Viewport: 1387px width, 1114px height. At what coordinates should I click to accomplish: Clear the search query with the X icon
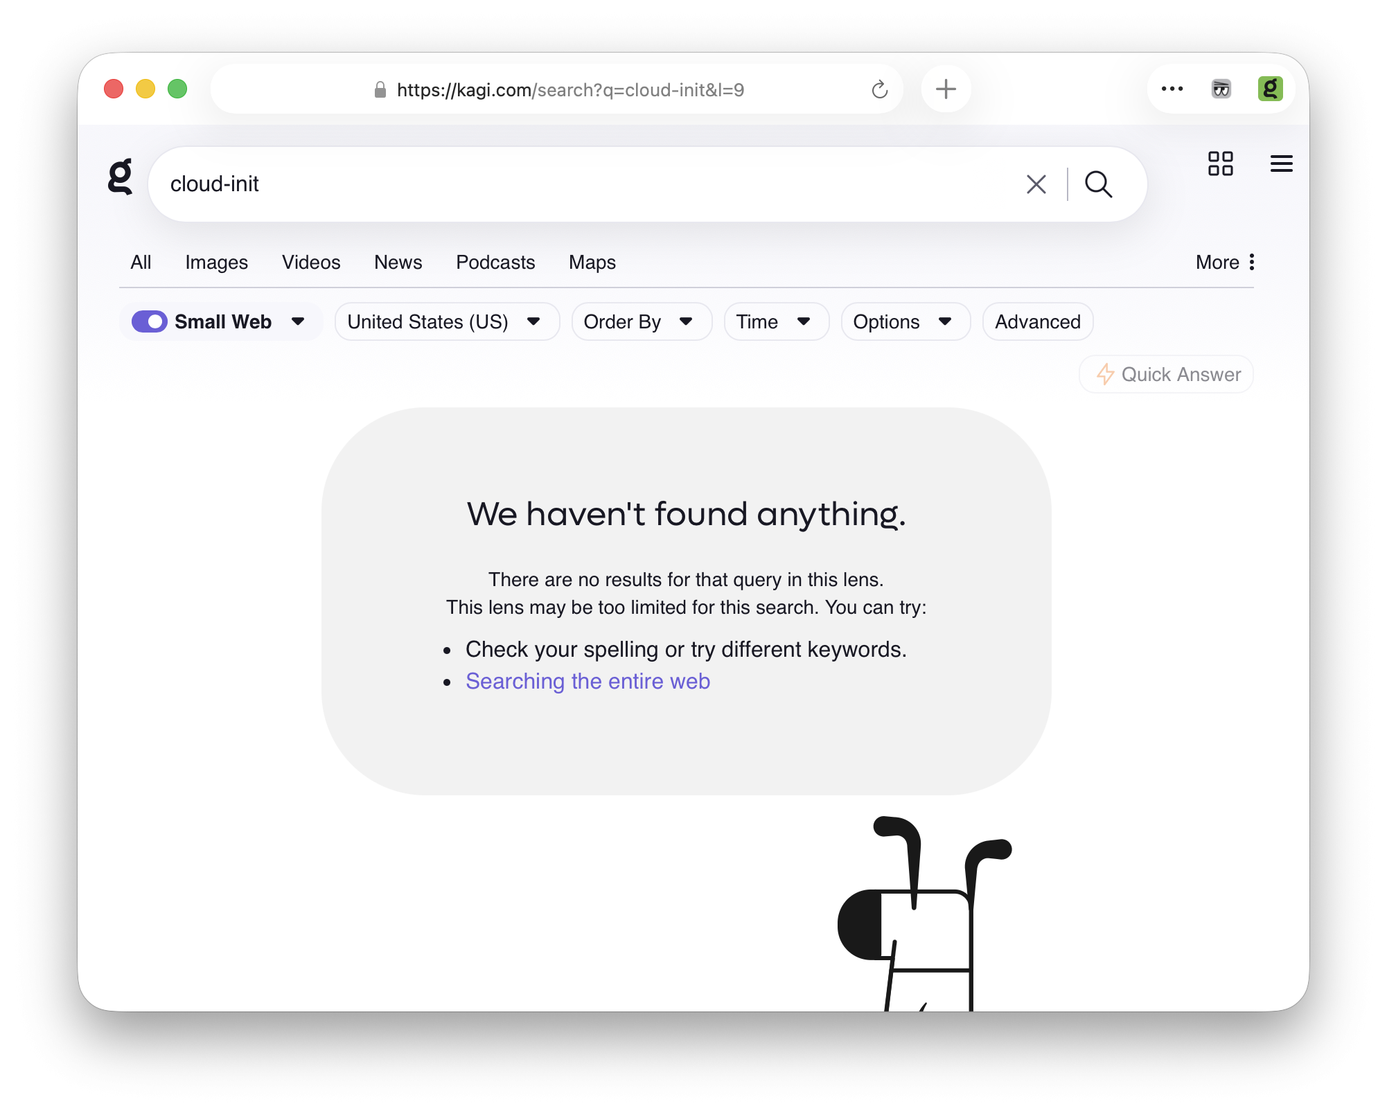point(1035,184)
